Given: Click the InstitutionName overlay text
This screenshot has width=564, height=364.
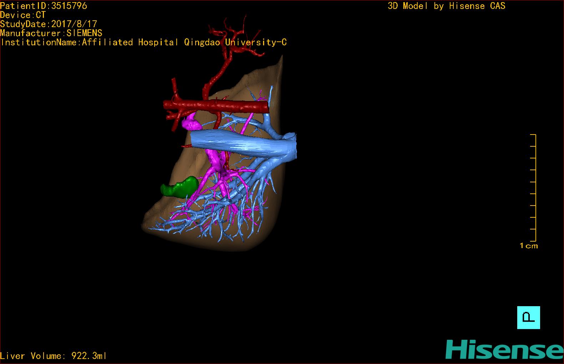Looking at the screenshot, I should (x=143, y=42).
